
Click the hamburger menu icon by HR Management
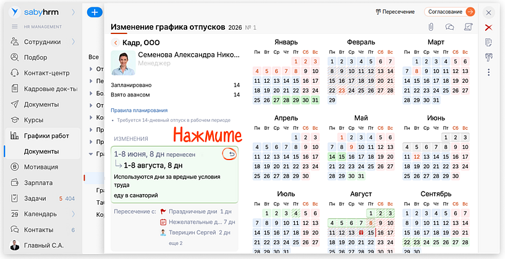[14, 26]
